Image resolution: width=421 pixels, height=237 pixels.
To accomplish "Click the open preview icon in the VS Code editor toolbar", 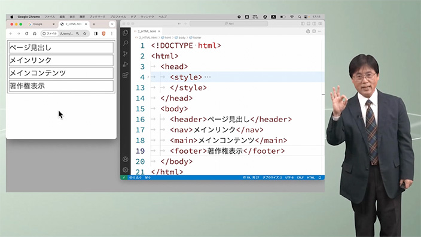I will point(308,31).
